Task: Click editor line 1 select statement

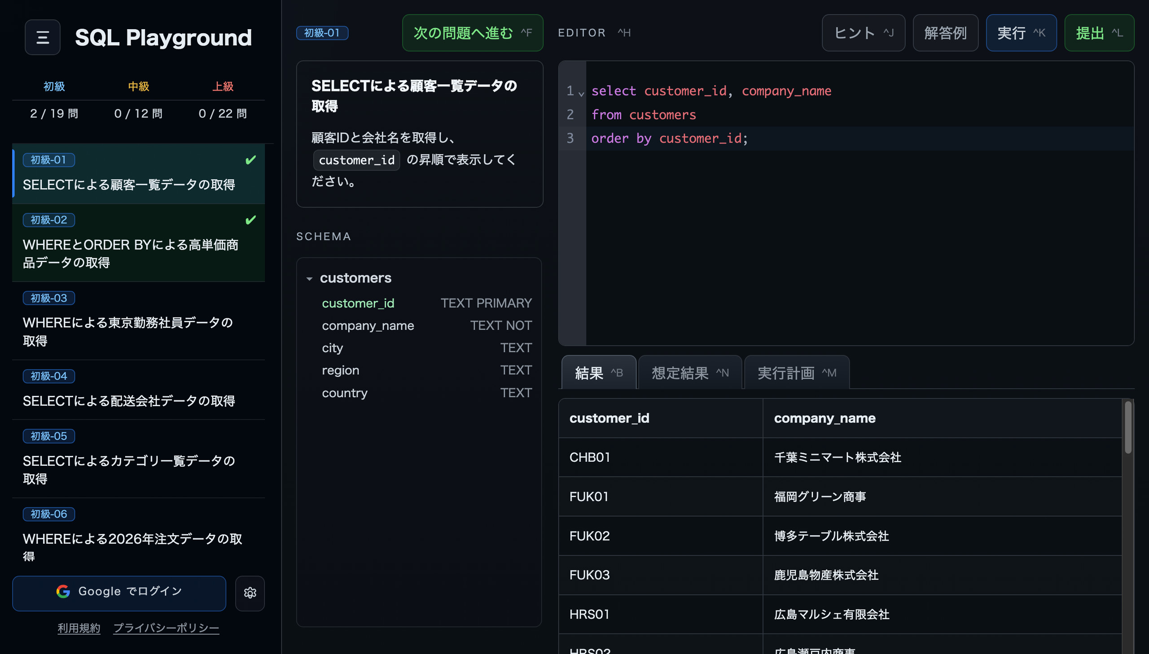Action: [x=711, y=91]
